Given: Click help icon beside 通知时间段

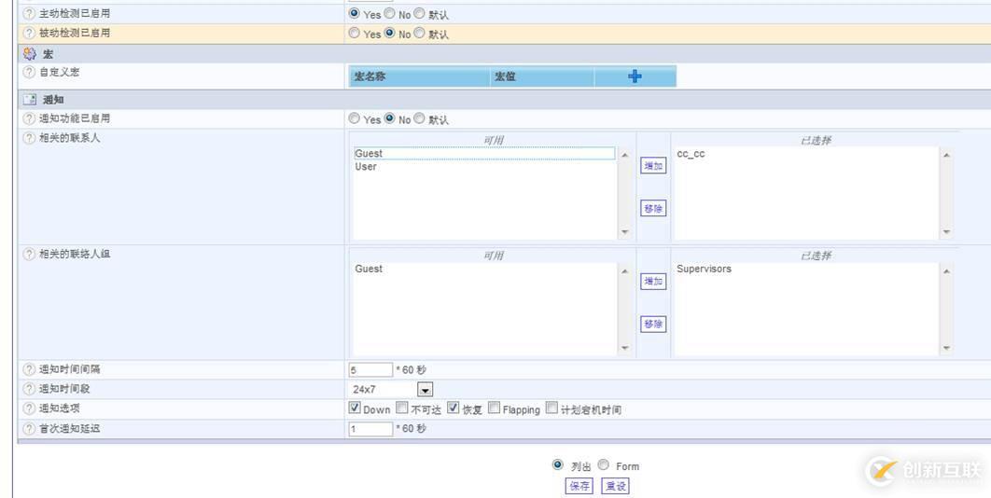Looking at the screenshot, I should tap(29, 389).
